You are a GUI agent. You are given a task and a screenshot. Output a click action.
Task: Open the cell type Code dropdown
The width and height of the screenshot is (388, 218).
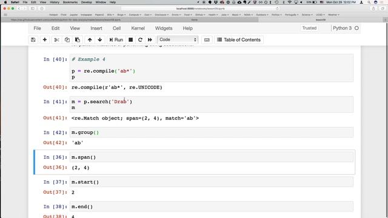[178, 39]
